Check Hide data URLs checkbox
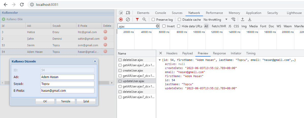 (179, 26)
